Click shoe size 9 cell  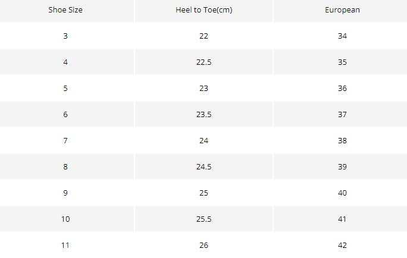pyautogui.click(x=65, y=193)
